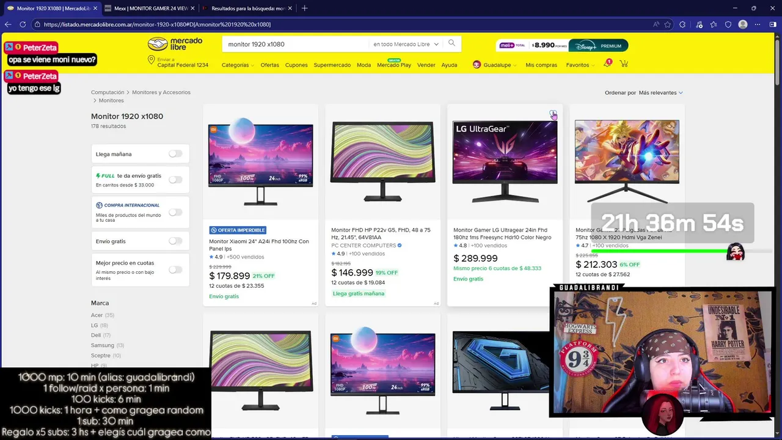
Task: Switch to the Mexx Monitor Gamer tab
Action: point(150,8)
